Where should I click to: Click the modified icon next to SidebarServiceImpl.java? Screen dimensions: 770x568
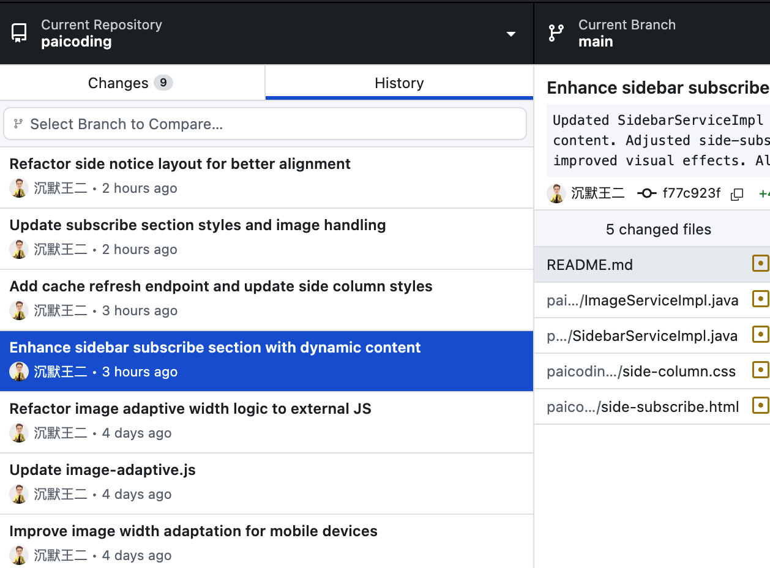[760, 335]
